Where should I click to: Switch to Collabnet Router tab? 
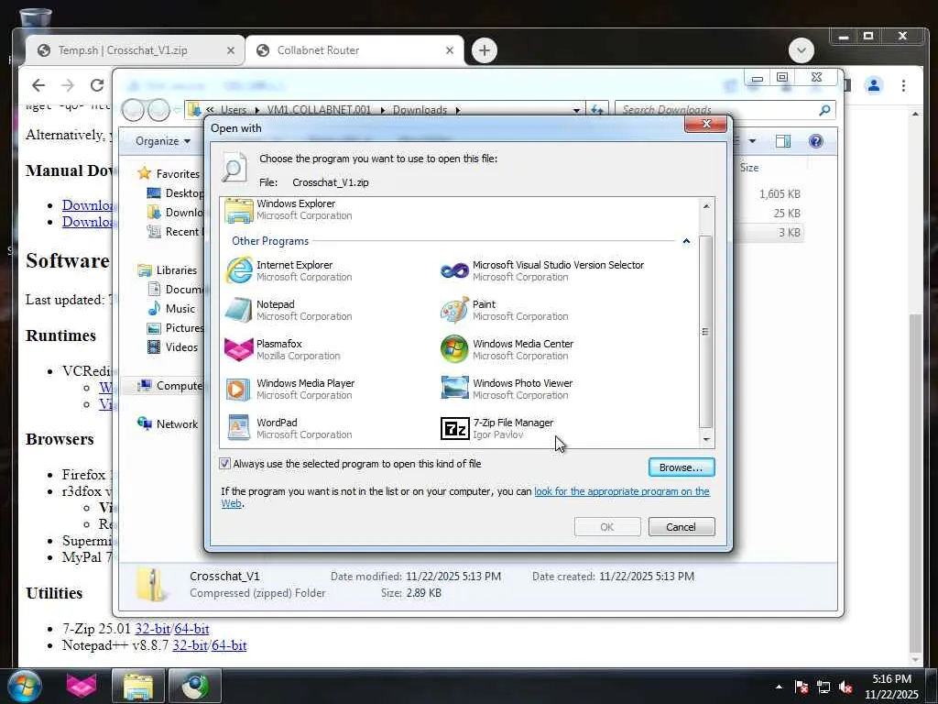[x=354, y=50]
